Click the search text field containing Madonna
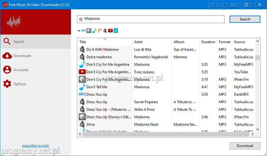 tap(153, 19)
